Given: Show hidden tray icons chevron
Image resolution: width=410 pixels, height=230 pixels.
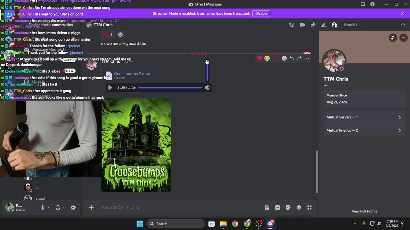Looking at the screenshot, I should tap(355, 224).
